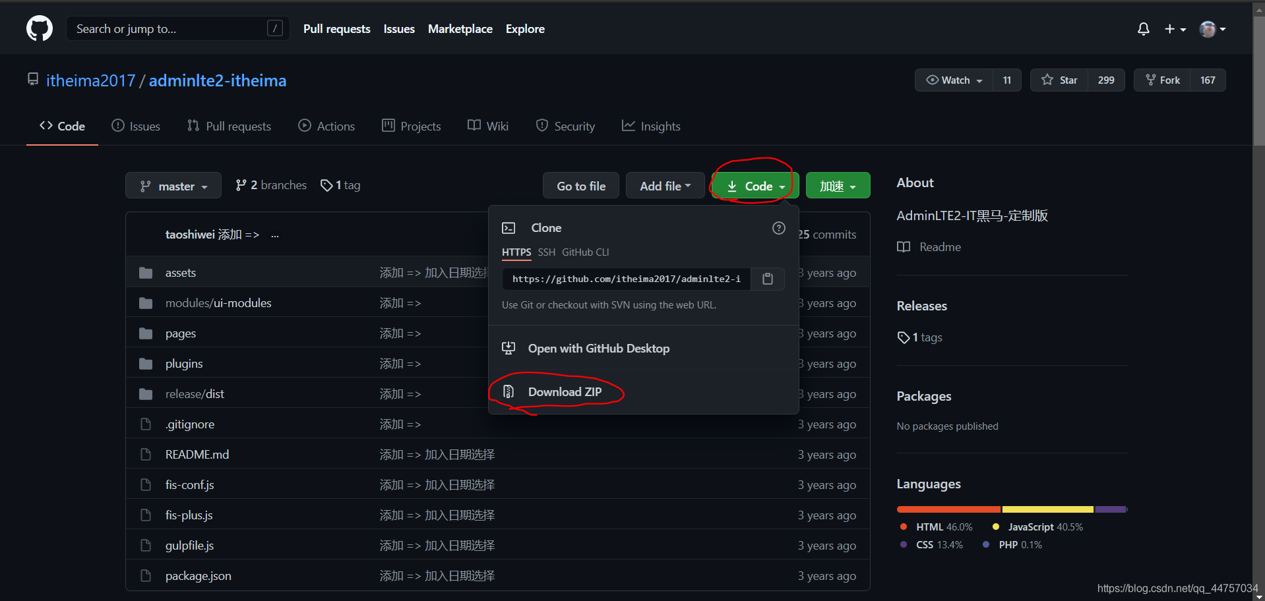Screen dimensions: 1265x601
Task: Click the GitHub Desktop icon
Action: pos(509,348)
